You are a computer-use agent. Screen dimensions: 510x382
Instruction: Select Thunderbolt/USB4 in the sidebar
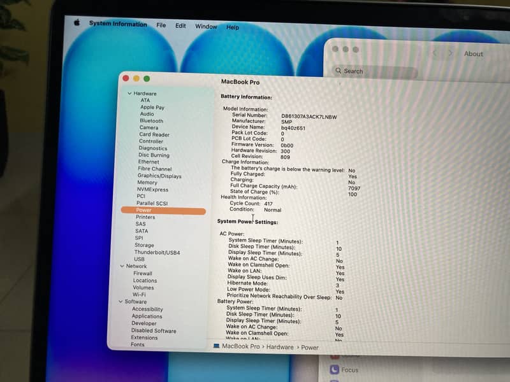[157, 252]
